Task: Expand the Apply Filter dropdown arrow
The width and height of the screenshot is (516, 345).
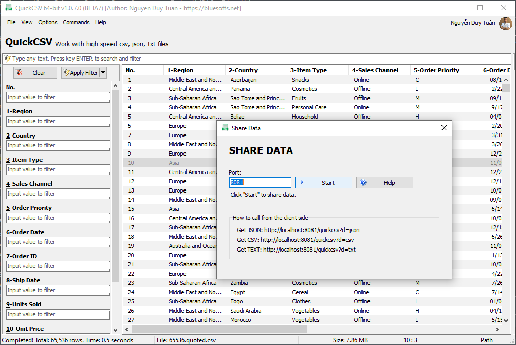Action: point(103,73)
